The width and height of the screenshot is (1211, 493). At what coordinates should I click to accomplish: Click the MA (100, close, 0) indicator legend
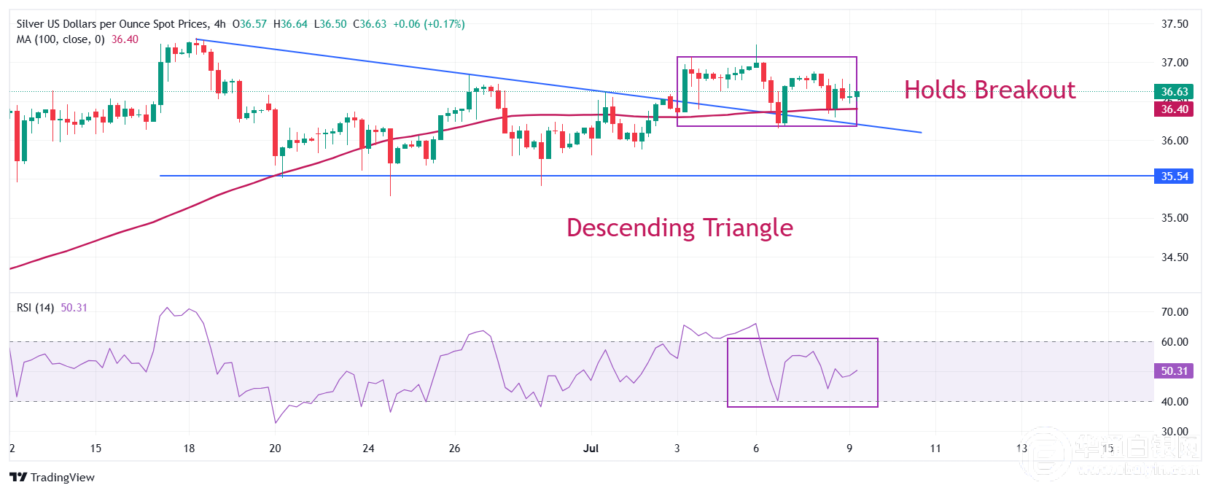click(x=61, y=39)
